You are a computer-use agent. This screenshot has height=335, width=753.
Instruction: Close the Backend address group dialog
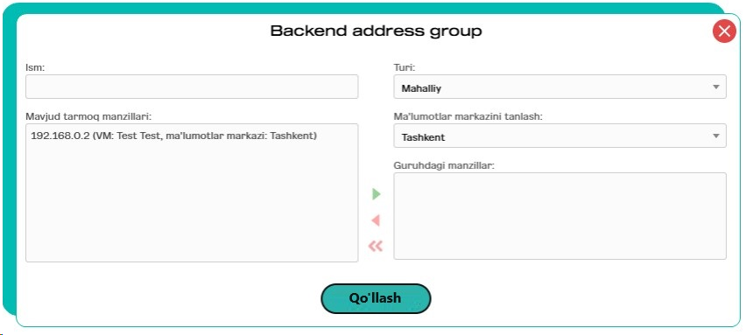(724, 31)
